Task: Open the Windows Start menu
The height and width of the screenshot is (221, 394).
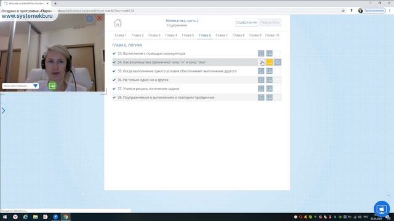Action: click(5, 217)
